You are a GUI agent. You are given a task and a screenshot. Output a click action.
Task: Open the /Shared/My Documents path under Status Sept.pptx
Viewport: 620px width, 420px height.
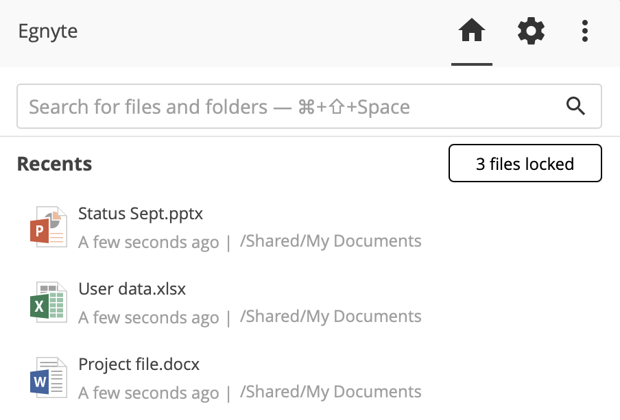click(331, 240)
